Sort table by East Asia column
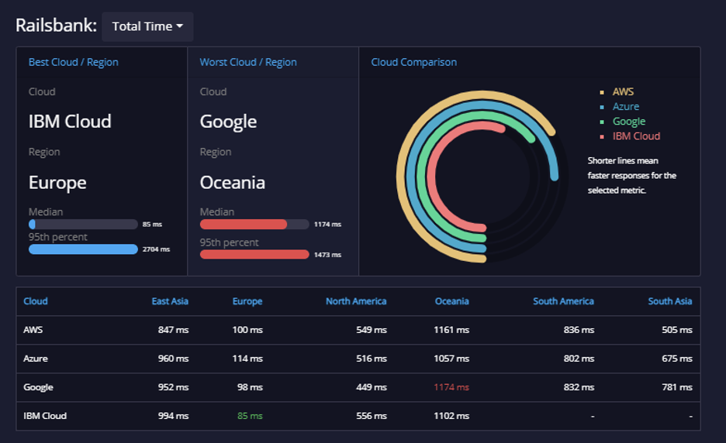Screen dimensions: 726x443 pyautogui.click(x=170, y=301)
